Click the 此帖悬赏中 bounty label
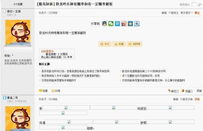 pyautogui.click(x=47, y=51)
